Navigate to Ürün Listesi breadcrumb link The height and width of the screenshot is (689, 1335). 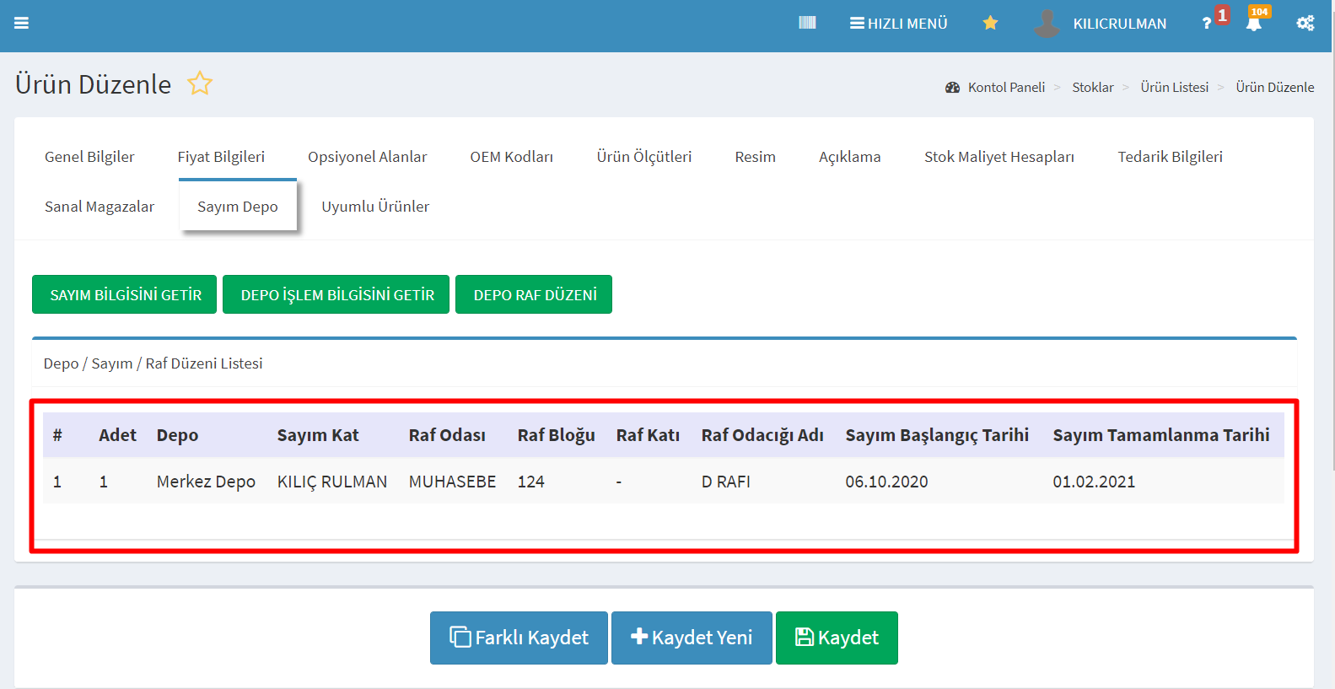tap(1174, 88)
